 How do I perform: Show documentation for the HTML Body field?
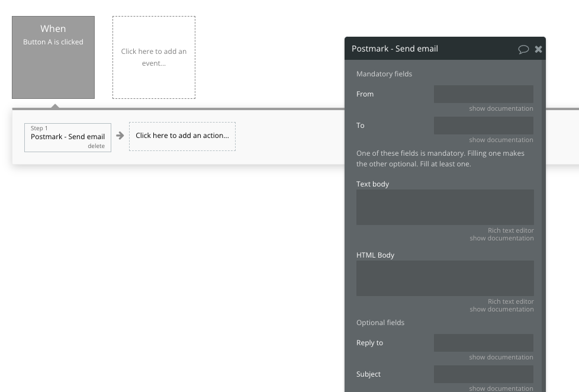coord(501,309)
